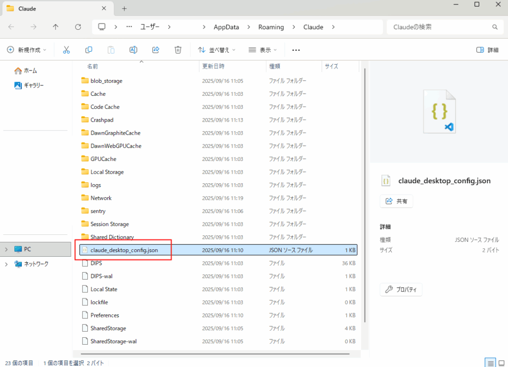Click the PC monitor icon in address bar
508x367 pixels.
click(102, 27)
